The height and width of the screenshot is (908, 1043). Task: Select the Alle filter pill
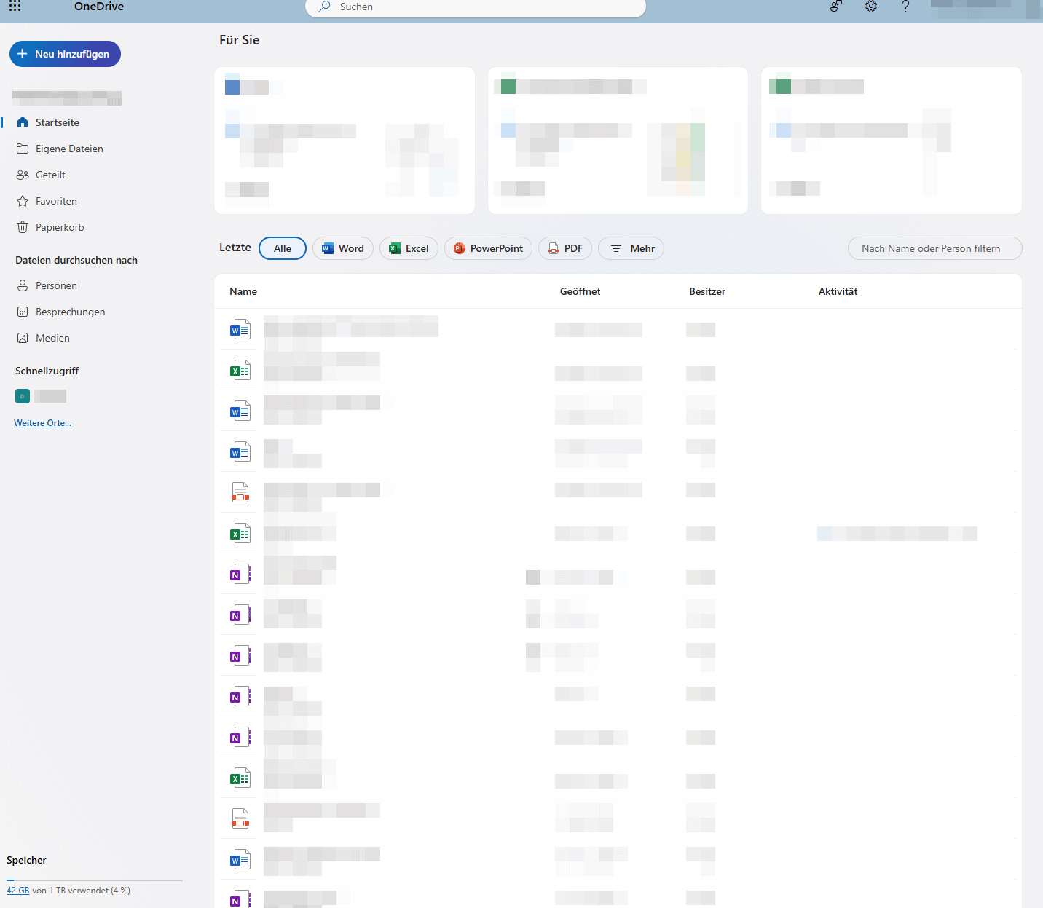tap(283, 248)
